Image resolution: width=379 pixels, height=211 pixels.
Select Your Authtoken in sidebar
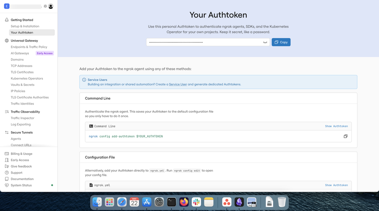pyautogui.click(x=32, y=32)
